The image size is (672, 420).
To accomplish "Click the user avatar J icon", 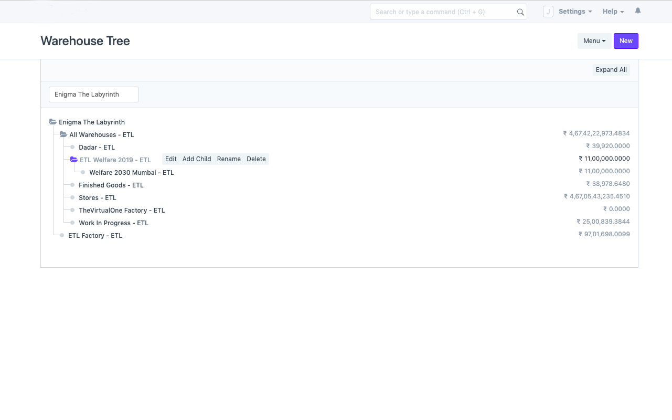I will pos(548,12).
